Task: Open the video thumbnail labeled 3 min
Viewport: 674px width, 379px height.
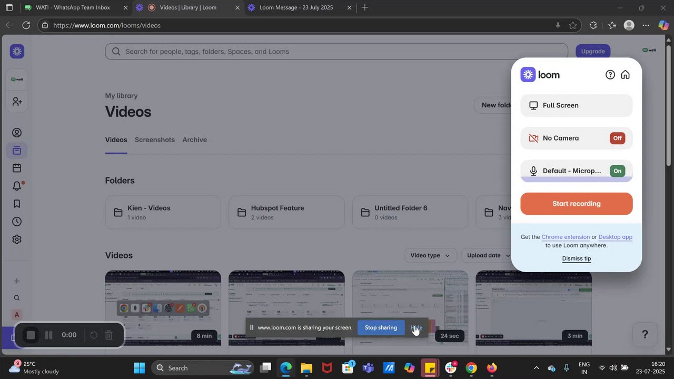Action: 533,308
